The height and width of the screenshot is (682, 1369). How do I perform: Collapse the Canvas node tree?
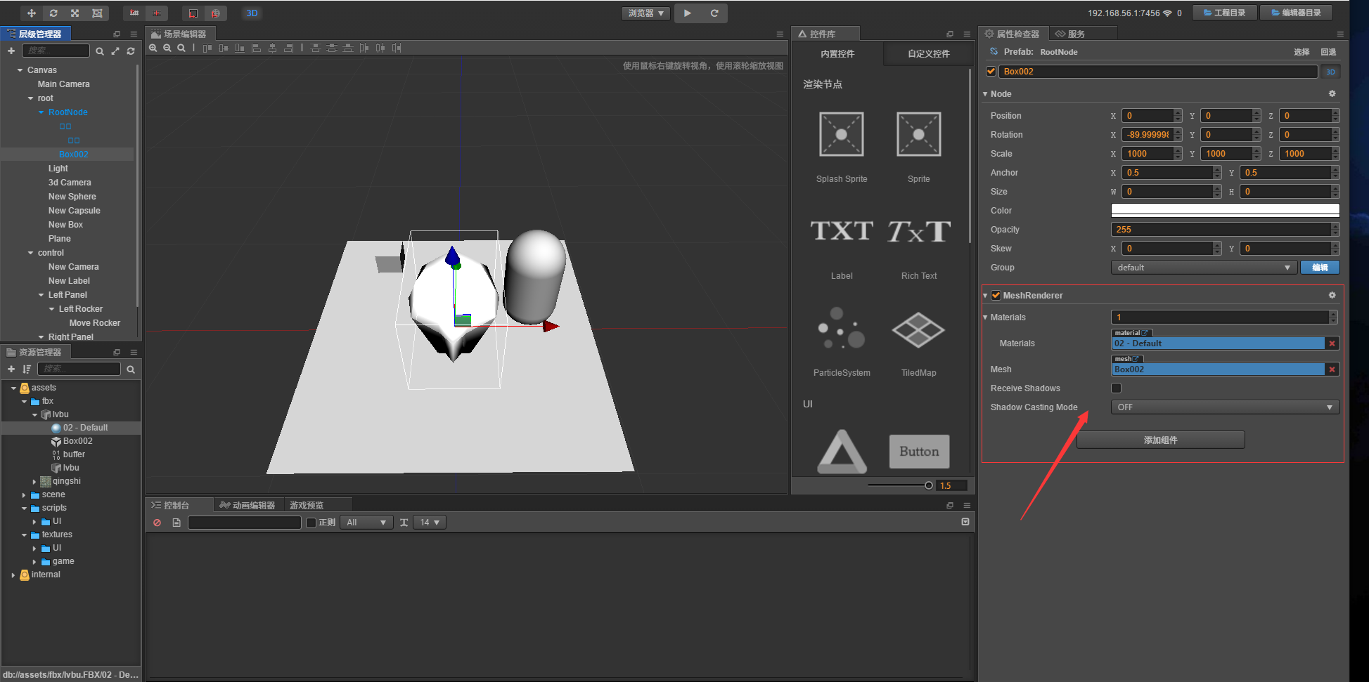tap(20, 70)
